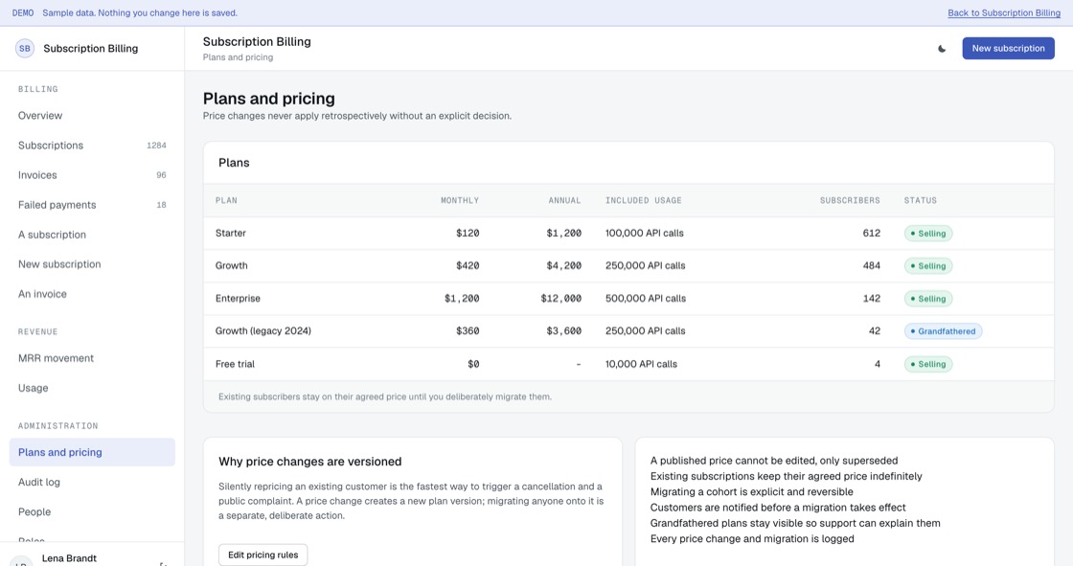Click the Grandfathered status badge
The height and width of the screenshot is (566, 1073).
(x=943, y=331)
